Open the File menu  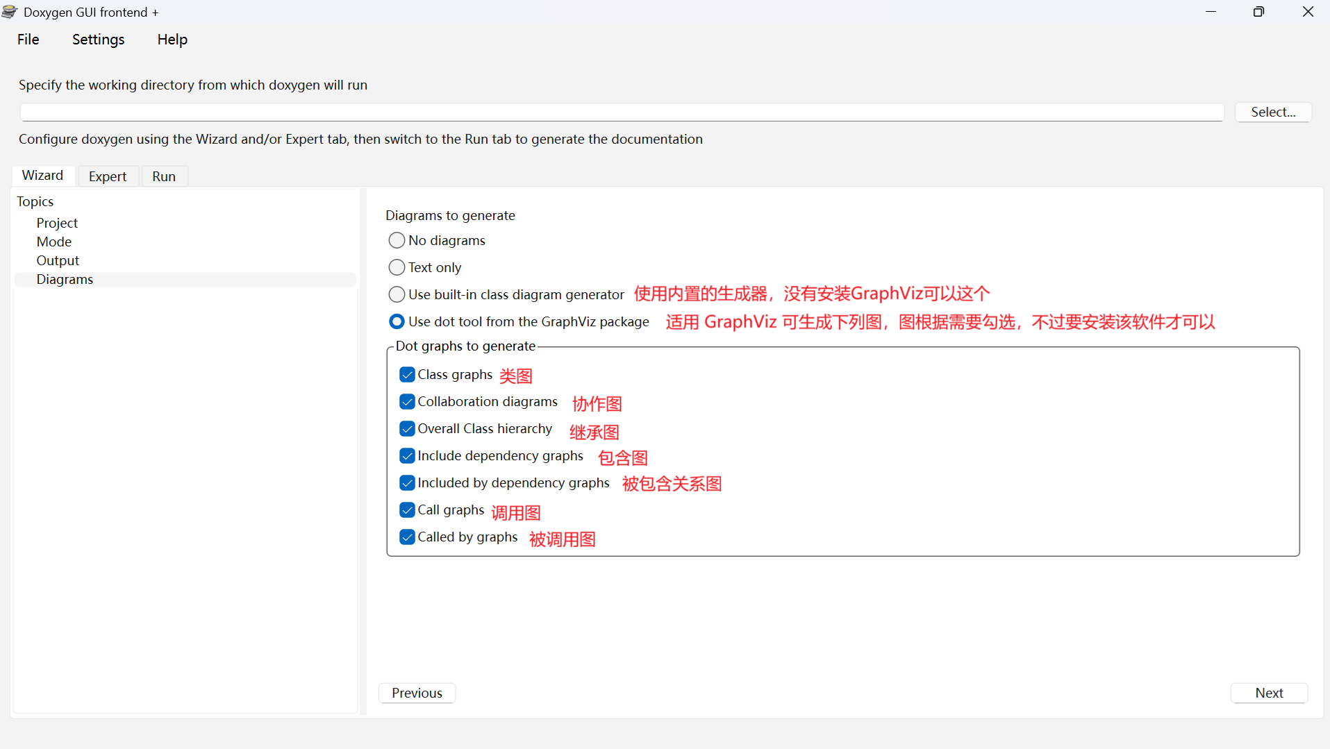[28, 40]
